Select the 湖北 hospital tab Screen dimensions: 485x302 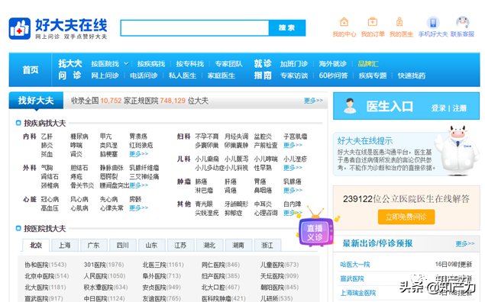[209, 245]
